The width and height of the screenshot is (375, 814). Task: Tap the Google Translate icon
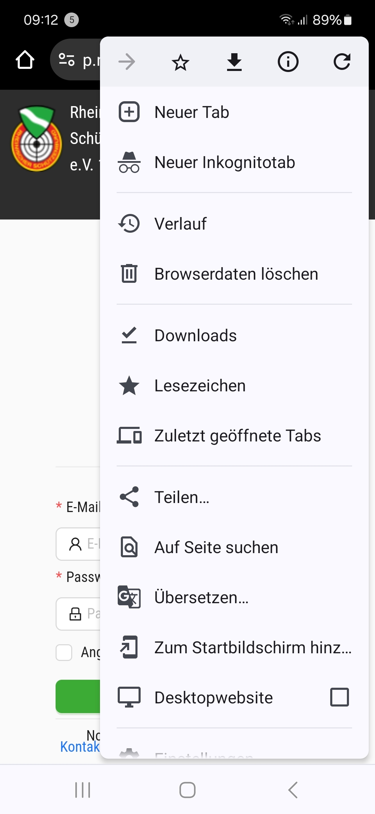coord(129,597)
